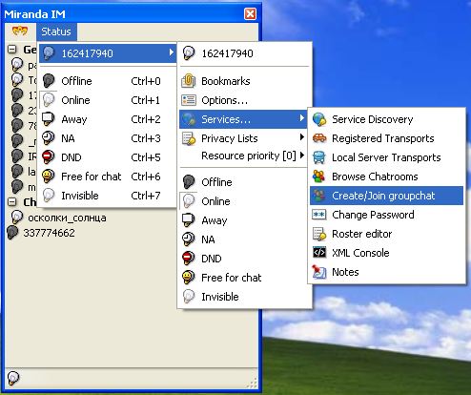Set account status to Away in submenu
This screenshot has height=395, width=471.
(x=245, y=220)
